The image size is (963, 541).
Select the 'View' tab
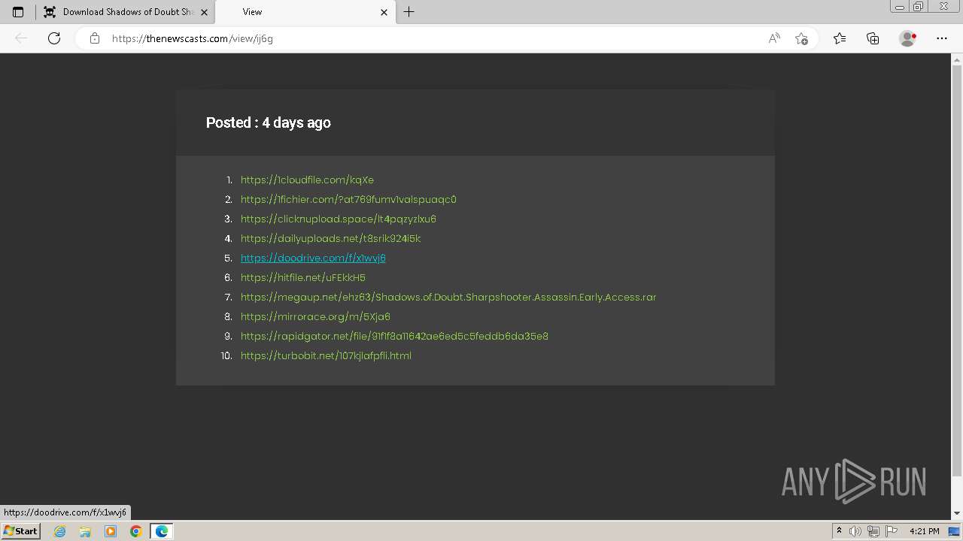click(x=305, y=12)
